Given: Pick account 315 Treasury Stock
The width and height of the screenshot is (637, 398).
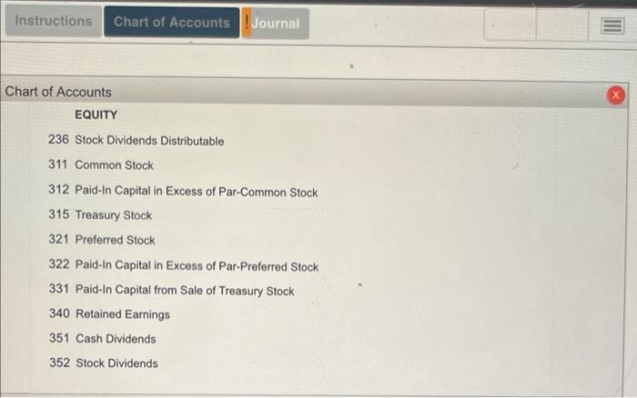Looking at the screenshot, I should coord(100,214).
